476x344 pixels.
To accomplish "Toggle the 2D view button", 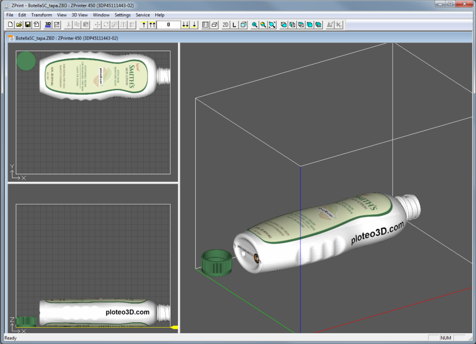I will pyautogui.click(x=226, y=25).
